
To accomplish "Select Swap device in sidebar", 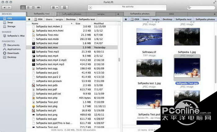I will (13, 22).
